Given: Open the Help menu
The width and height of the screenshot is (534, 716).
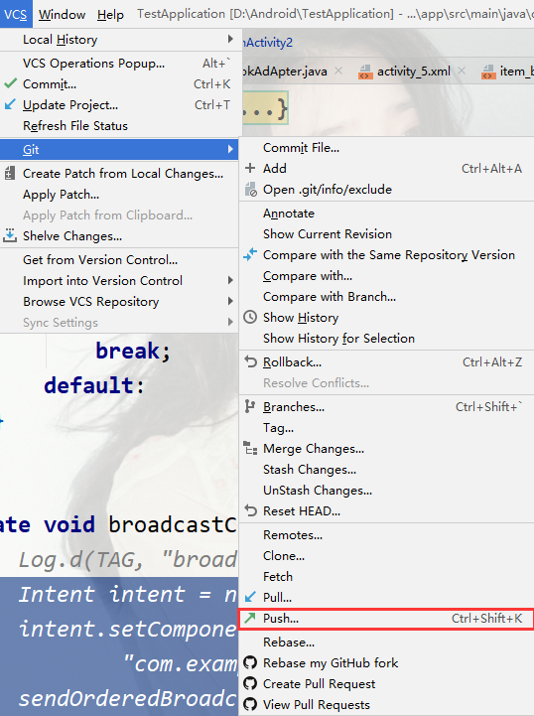Looking at the screenshot, I should tap(110, 15).
